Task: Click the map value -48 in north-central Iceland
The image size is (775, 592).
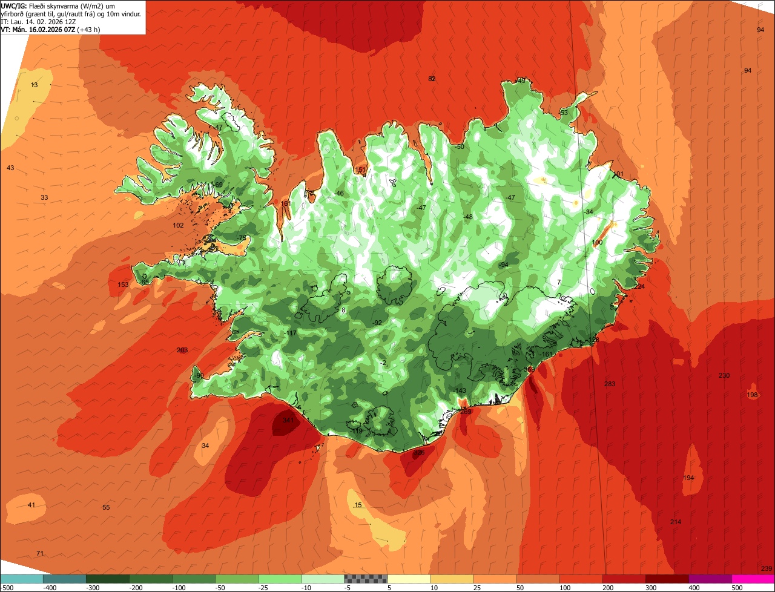Action: (467, 217)
